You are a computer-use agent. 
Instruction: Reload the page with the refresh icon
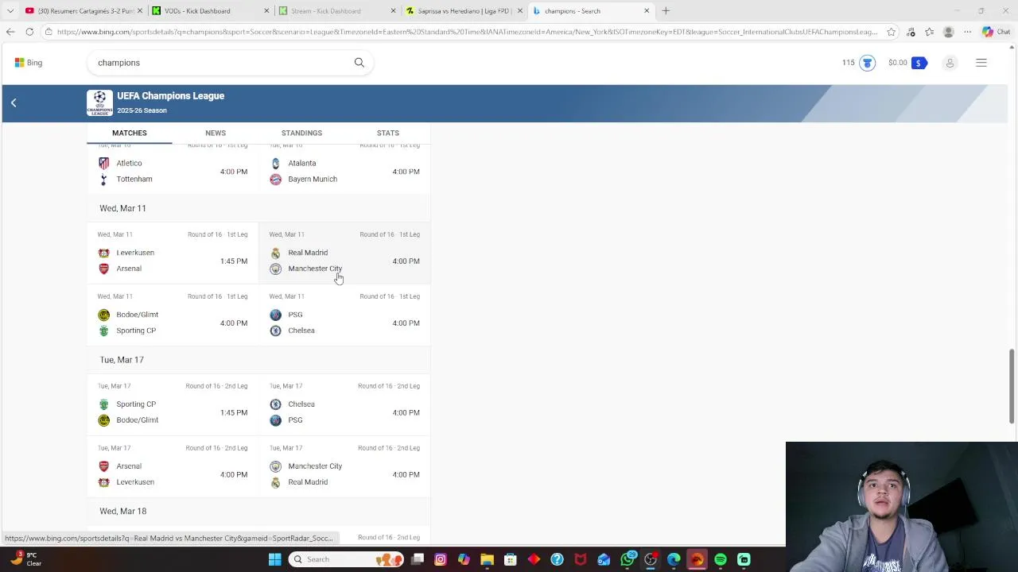tap(29, 32)
